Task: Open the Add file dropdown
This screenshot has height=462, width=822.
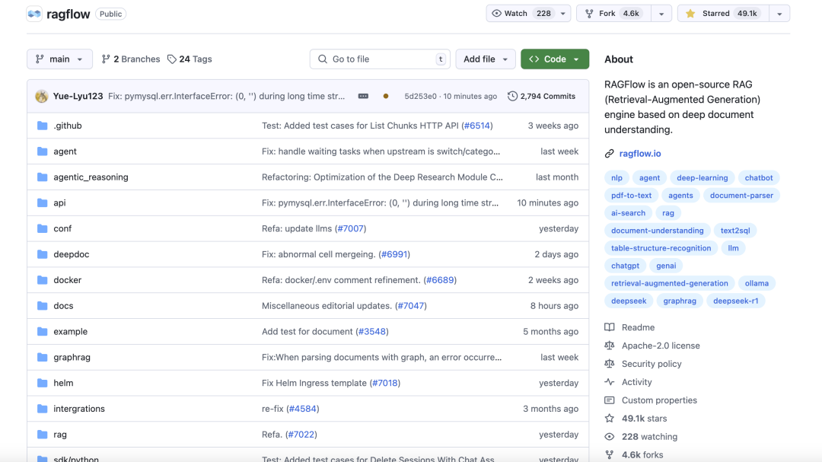Action: click(x=486, y=59)
